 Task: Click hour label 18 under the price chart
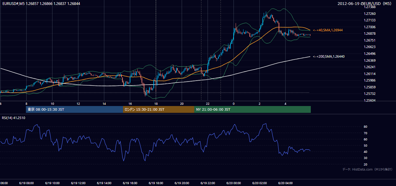[x=156, y=104]
